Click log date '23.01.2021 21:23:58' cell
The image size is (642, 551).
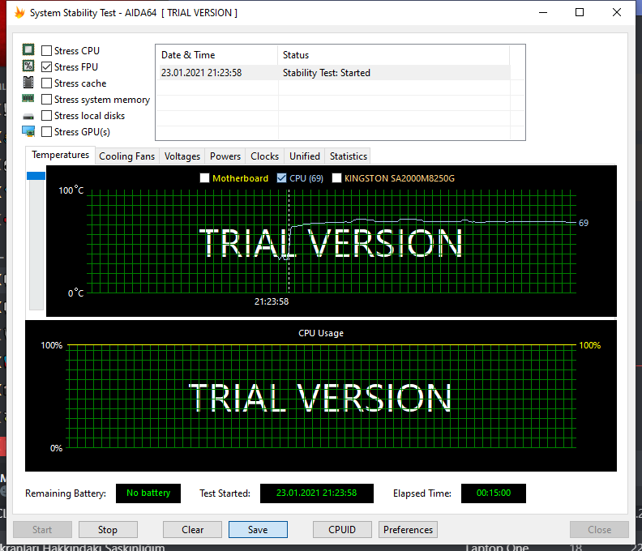202,73
